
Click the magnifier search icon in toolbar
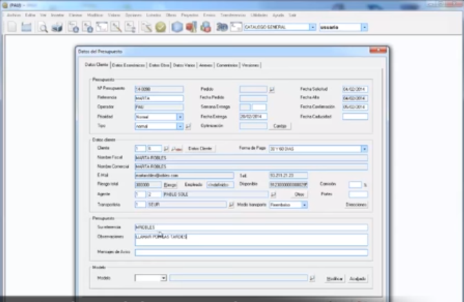43,28
